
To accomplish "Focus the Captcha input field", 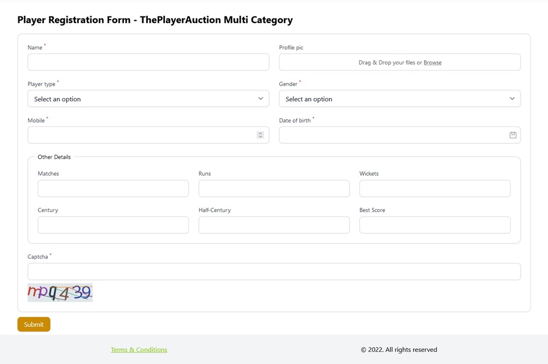I will click(274, 271).
